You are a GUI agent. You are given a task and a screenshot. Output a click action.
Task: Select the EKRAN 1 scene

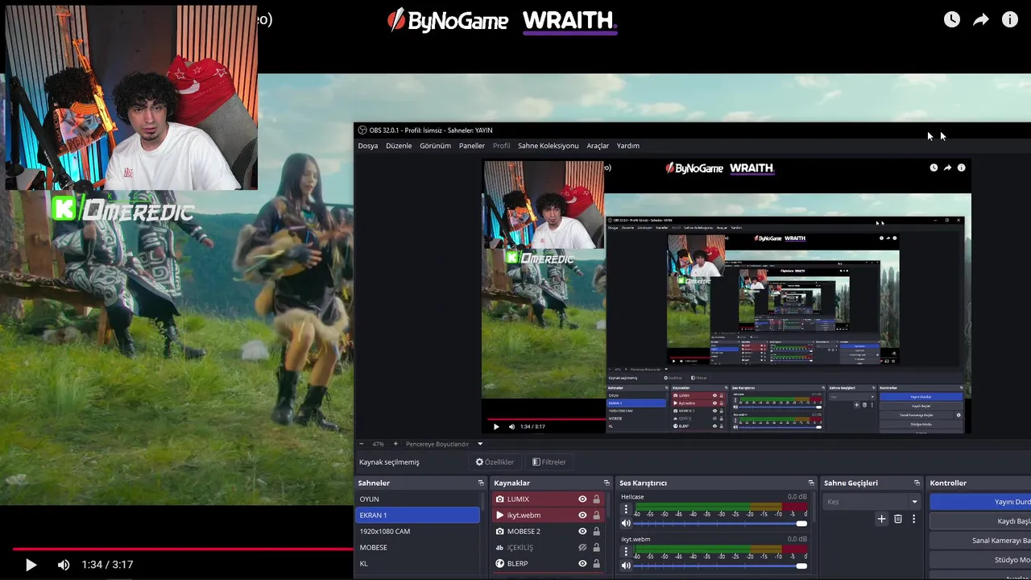pyautogui.click(x=417, y=516)
